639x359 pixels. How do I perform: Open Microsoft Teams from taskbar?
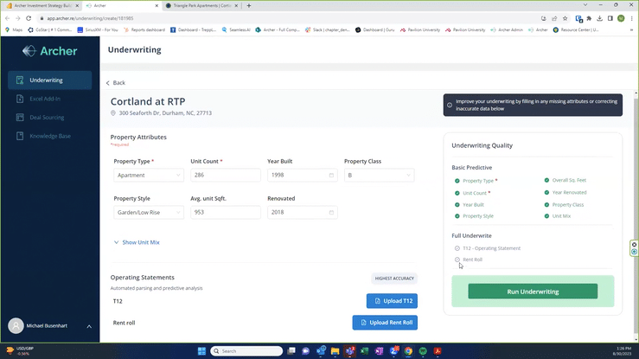coord(349,351)
